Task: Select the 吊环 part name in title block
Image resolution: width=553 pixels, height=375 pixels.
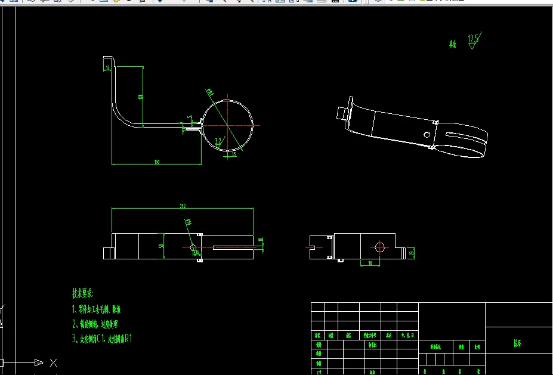Action: [x=517, y=343]
